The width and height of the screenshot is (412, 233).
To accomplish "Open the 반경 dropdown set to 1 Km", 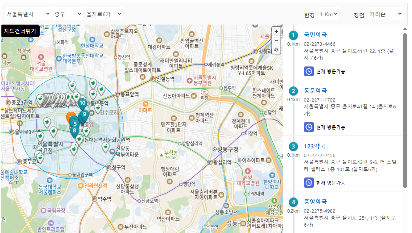I will click(x=328, y=13).
